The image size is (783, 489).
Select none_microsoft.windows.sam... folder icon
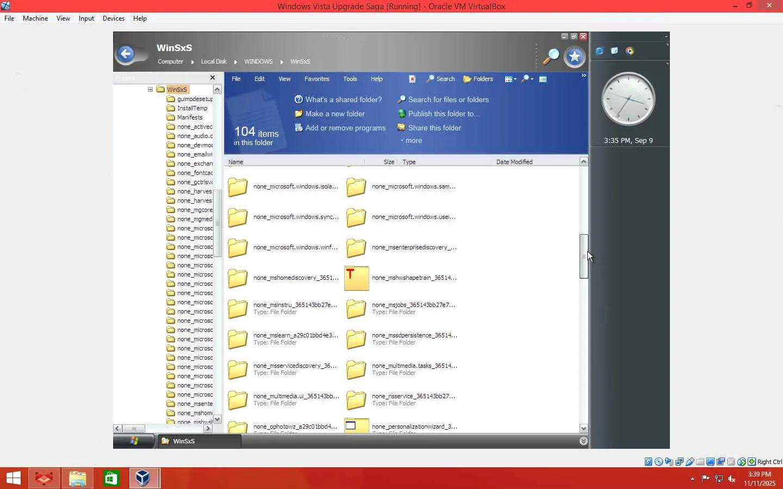tap(356, 187)
